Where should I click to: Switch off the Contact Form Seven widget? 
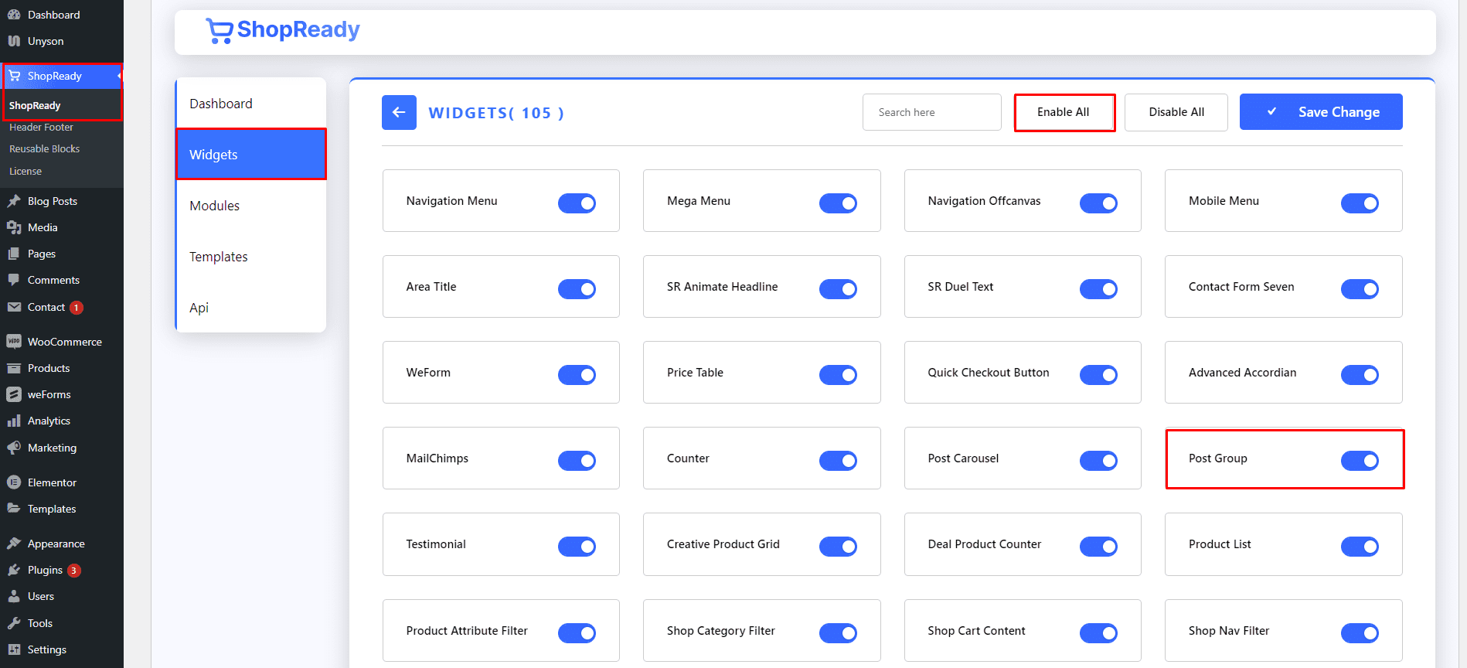point(1359,289)
